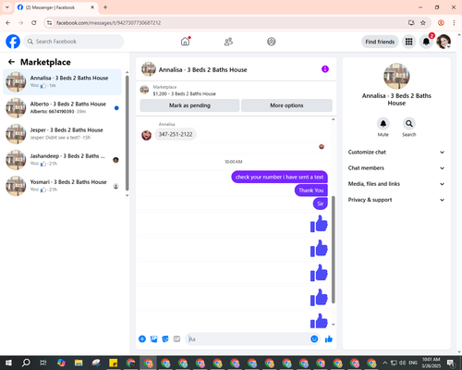Send a thumbs-up like
The image size is (462, 370).
click(x=329, y=339)
